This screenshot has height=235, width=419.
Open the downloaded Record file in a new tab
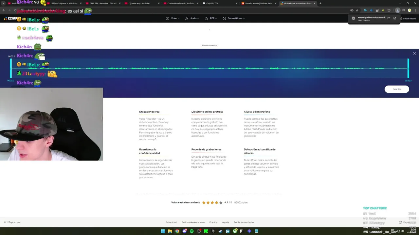coord(395,18)
